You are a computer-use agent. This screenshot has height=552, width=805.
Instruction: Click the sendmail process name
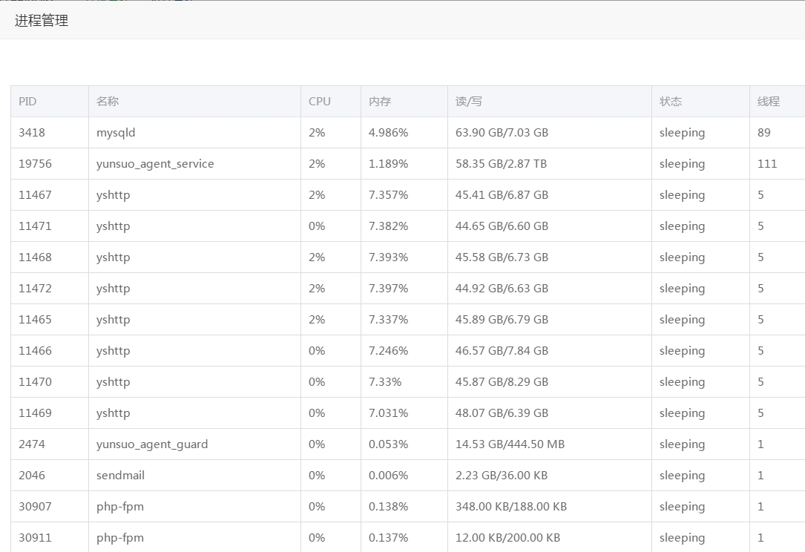point(120,476)
